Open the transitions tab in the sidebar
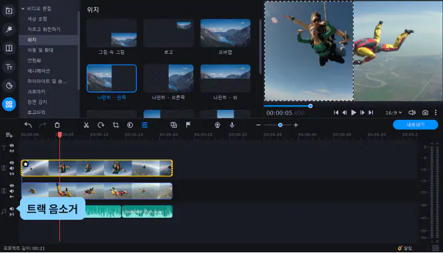 9,48
